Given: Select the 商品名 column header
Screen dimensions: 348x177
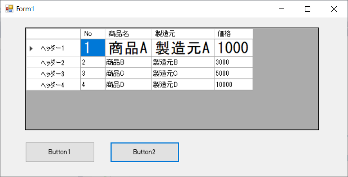Looking at the screenshot, I should coord(128,34).
